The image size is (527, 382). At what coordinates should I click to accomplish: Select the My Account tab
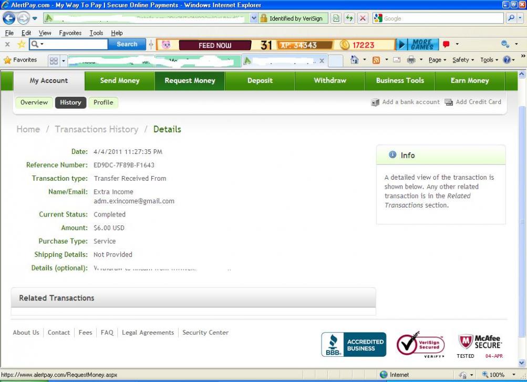(x=49, y=80)
